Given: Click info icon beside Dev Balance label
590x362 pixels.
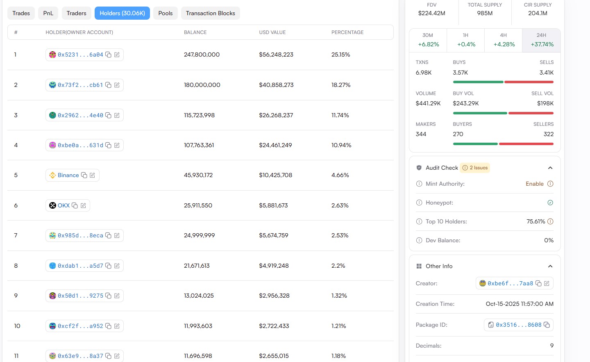Looking at the screenshot, I should point(419,240).
